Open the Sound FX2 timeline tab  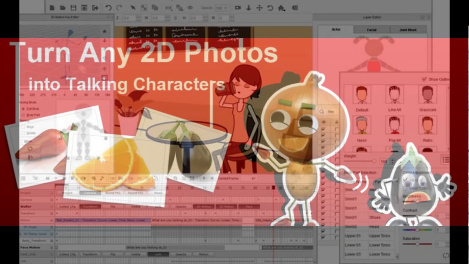pos(135,193)
